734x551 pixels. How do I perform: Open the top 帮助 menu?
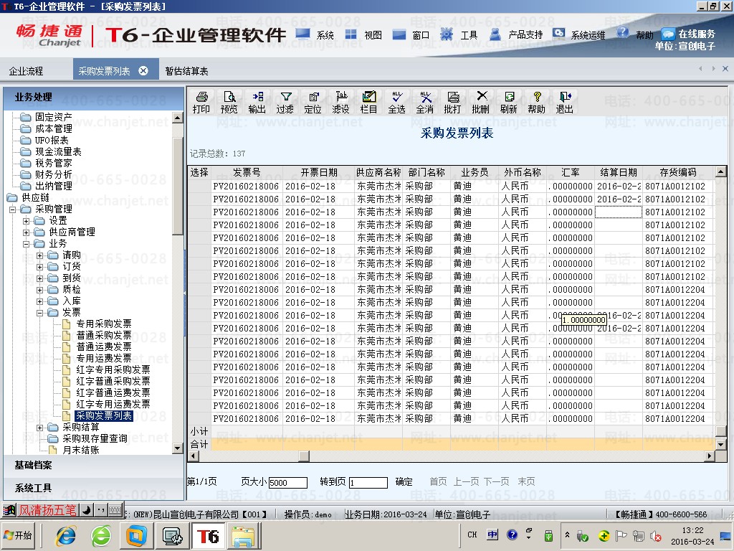635,34
